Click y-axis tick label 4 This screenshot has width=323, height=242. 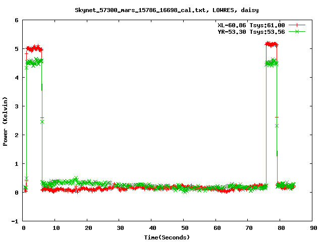pos(17,78)
